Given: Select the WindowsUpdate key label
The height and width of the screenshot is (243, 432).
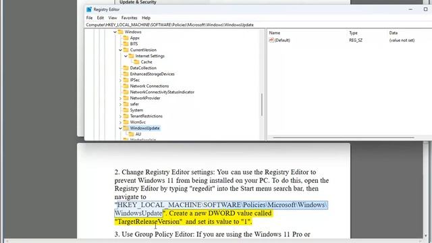Looking at the screenshot, I should [144, 128].
